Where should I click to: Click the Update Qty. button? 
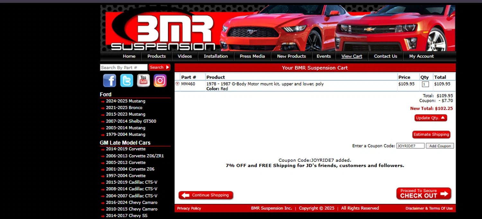(x=431, y=118)
